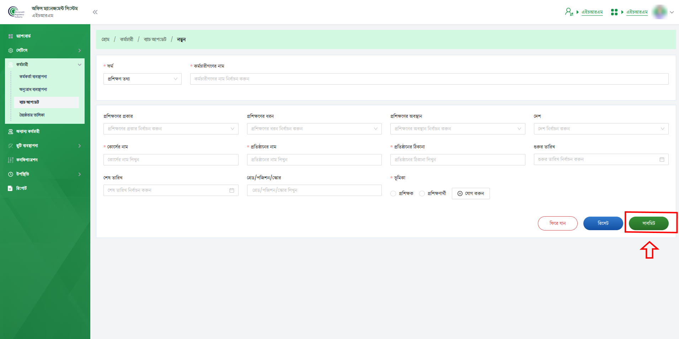Open the প্রশিক্ষণের ধরন dropdown
The width and height of the screenshot is (679, 339).
[x=314, y=129]
